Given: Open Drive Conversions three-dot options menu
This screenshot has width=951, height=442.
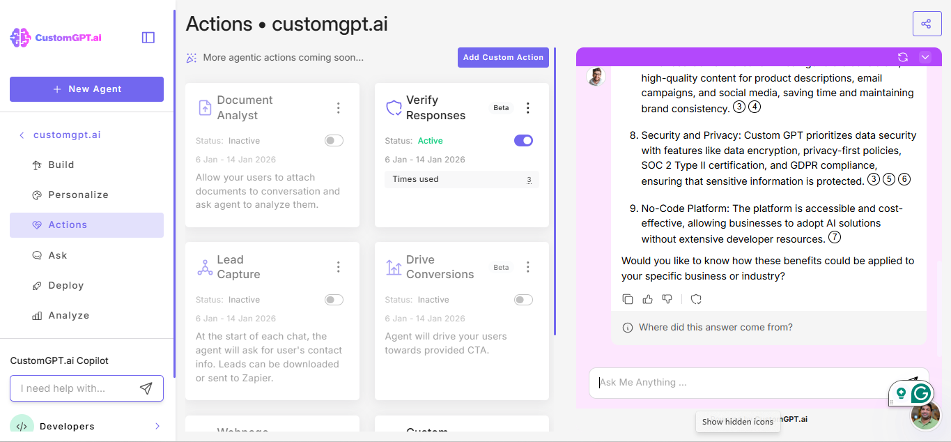Looking at the screenshot, I should pyautogui.click(x=528, y=267).
